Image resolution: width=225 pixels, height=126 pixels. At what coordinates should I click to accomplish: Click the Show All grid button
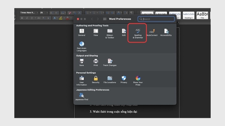[x=105, y=19]
